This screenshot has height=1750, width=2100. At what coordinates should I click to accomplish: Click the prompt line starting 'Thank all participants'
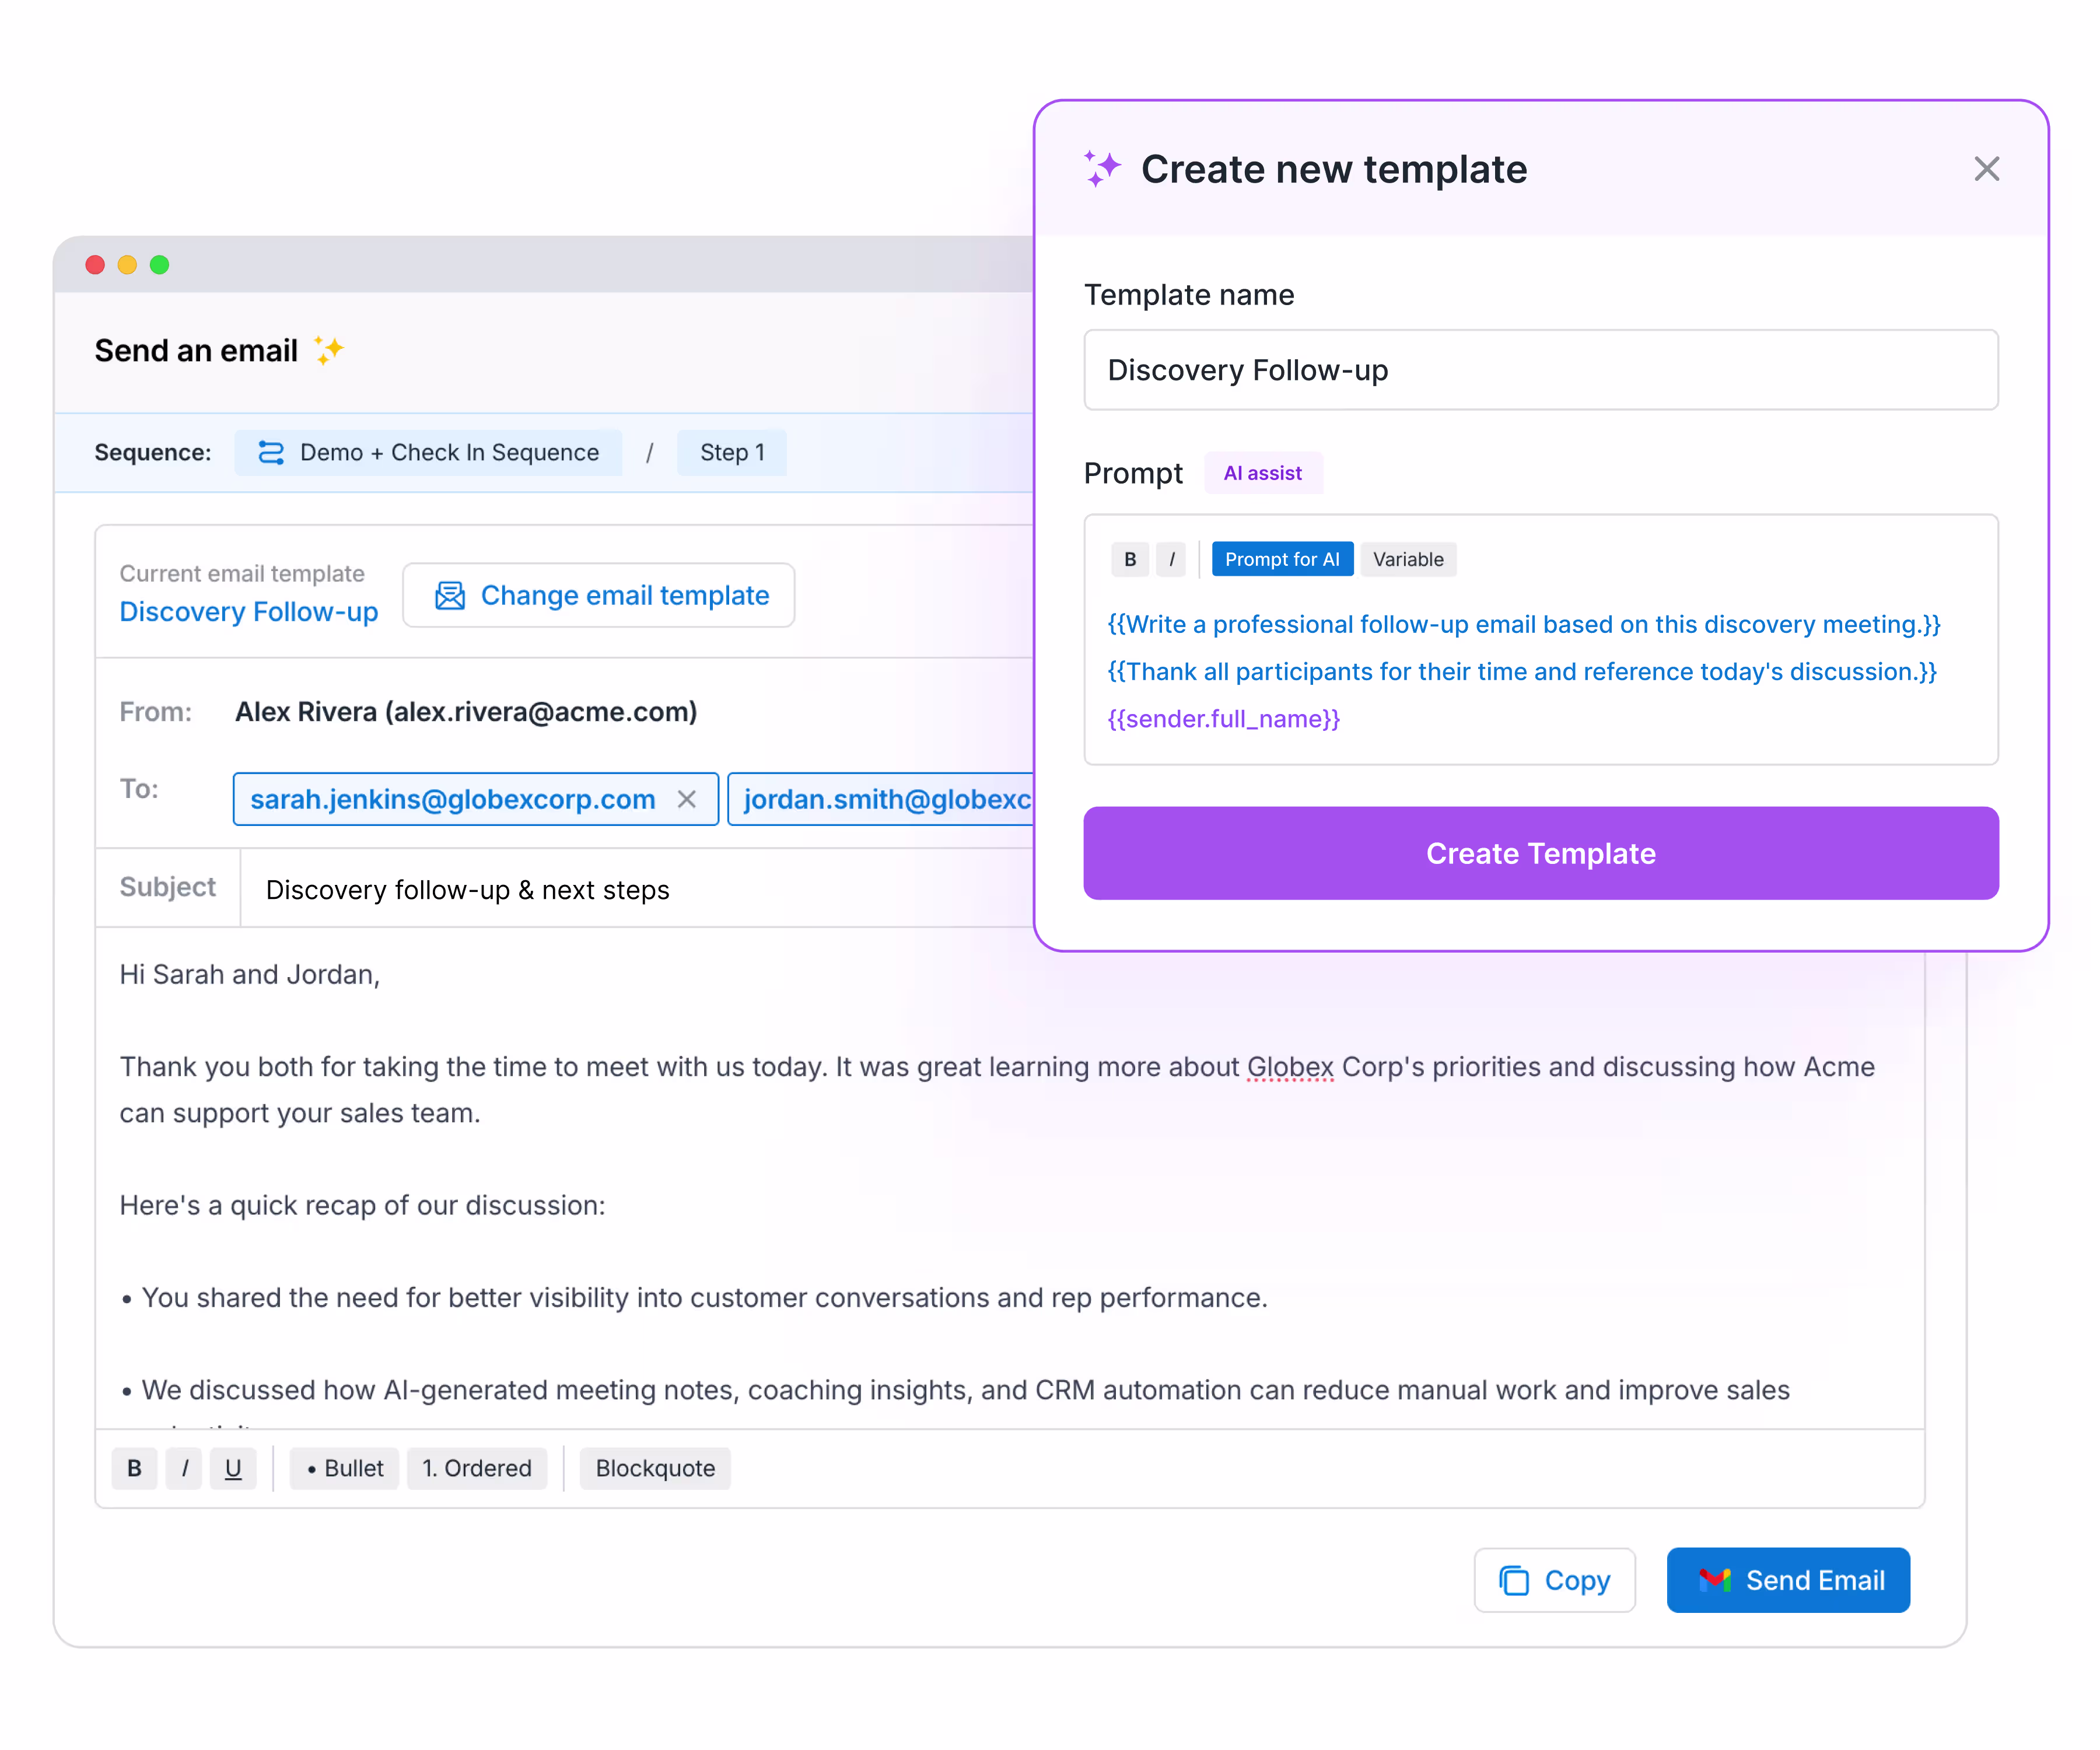pos(1522,672)
